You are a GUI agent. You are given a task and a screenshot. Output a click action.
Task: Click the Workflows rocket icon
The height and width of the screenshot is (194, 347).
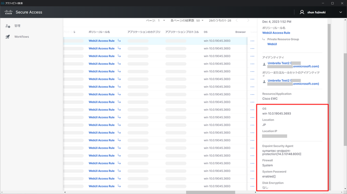pyautogui.click(x=8, y=37)
